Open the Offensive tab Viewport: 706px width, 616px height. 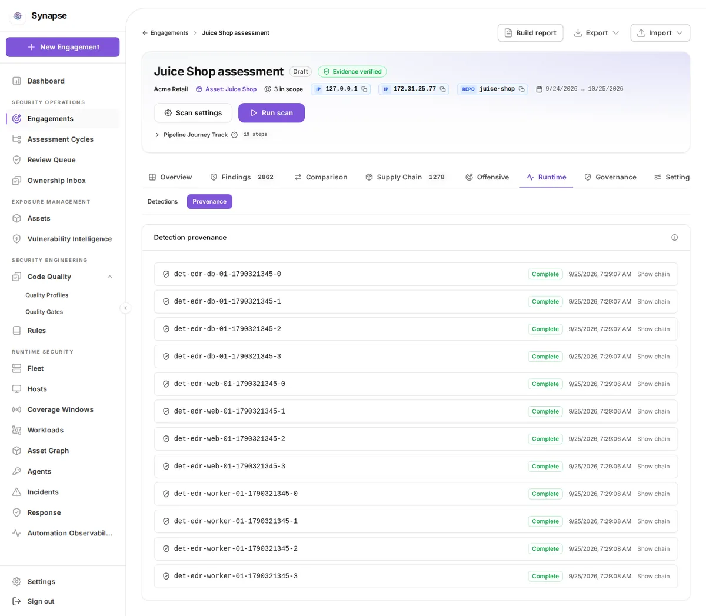click(487, 177)
